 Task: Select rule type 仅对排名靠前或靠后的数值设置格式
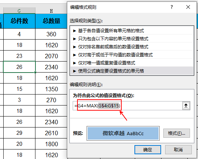pos(132,47)
